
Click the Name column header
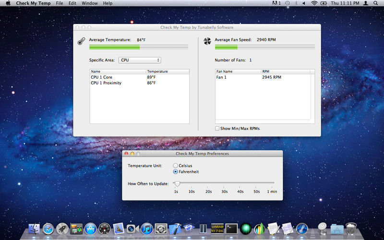tap(118, 72)
